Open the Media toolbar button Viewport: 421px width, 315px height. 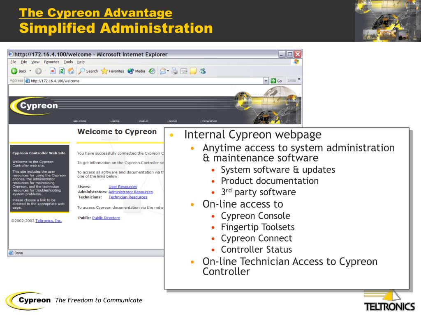pyautogui.click(x=136, y=71)
